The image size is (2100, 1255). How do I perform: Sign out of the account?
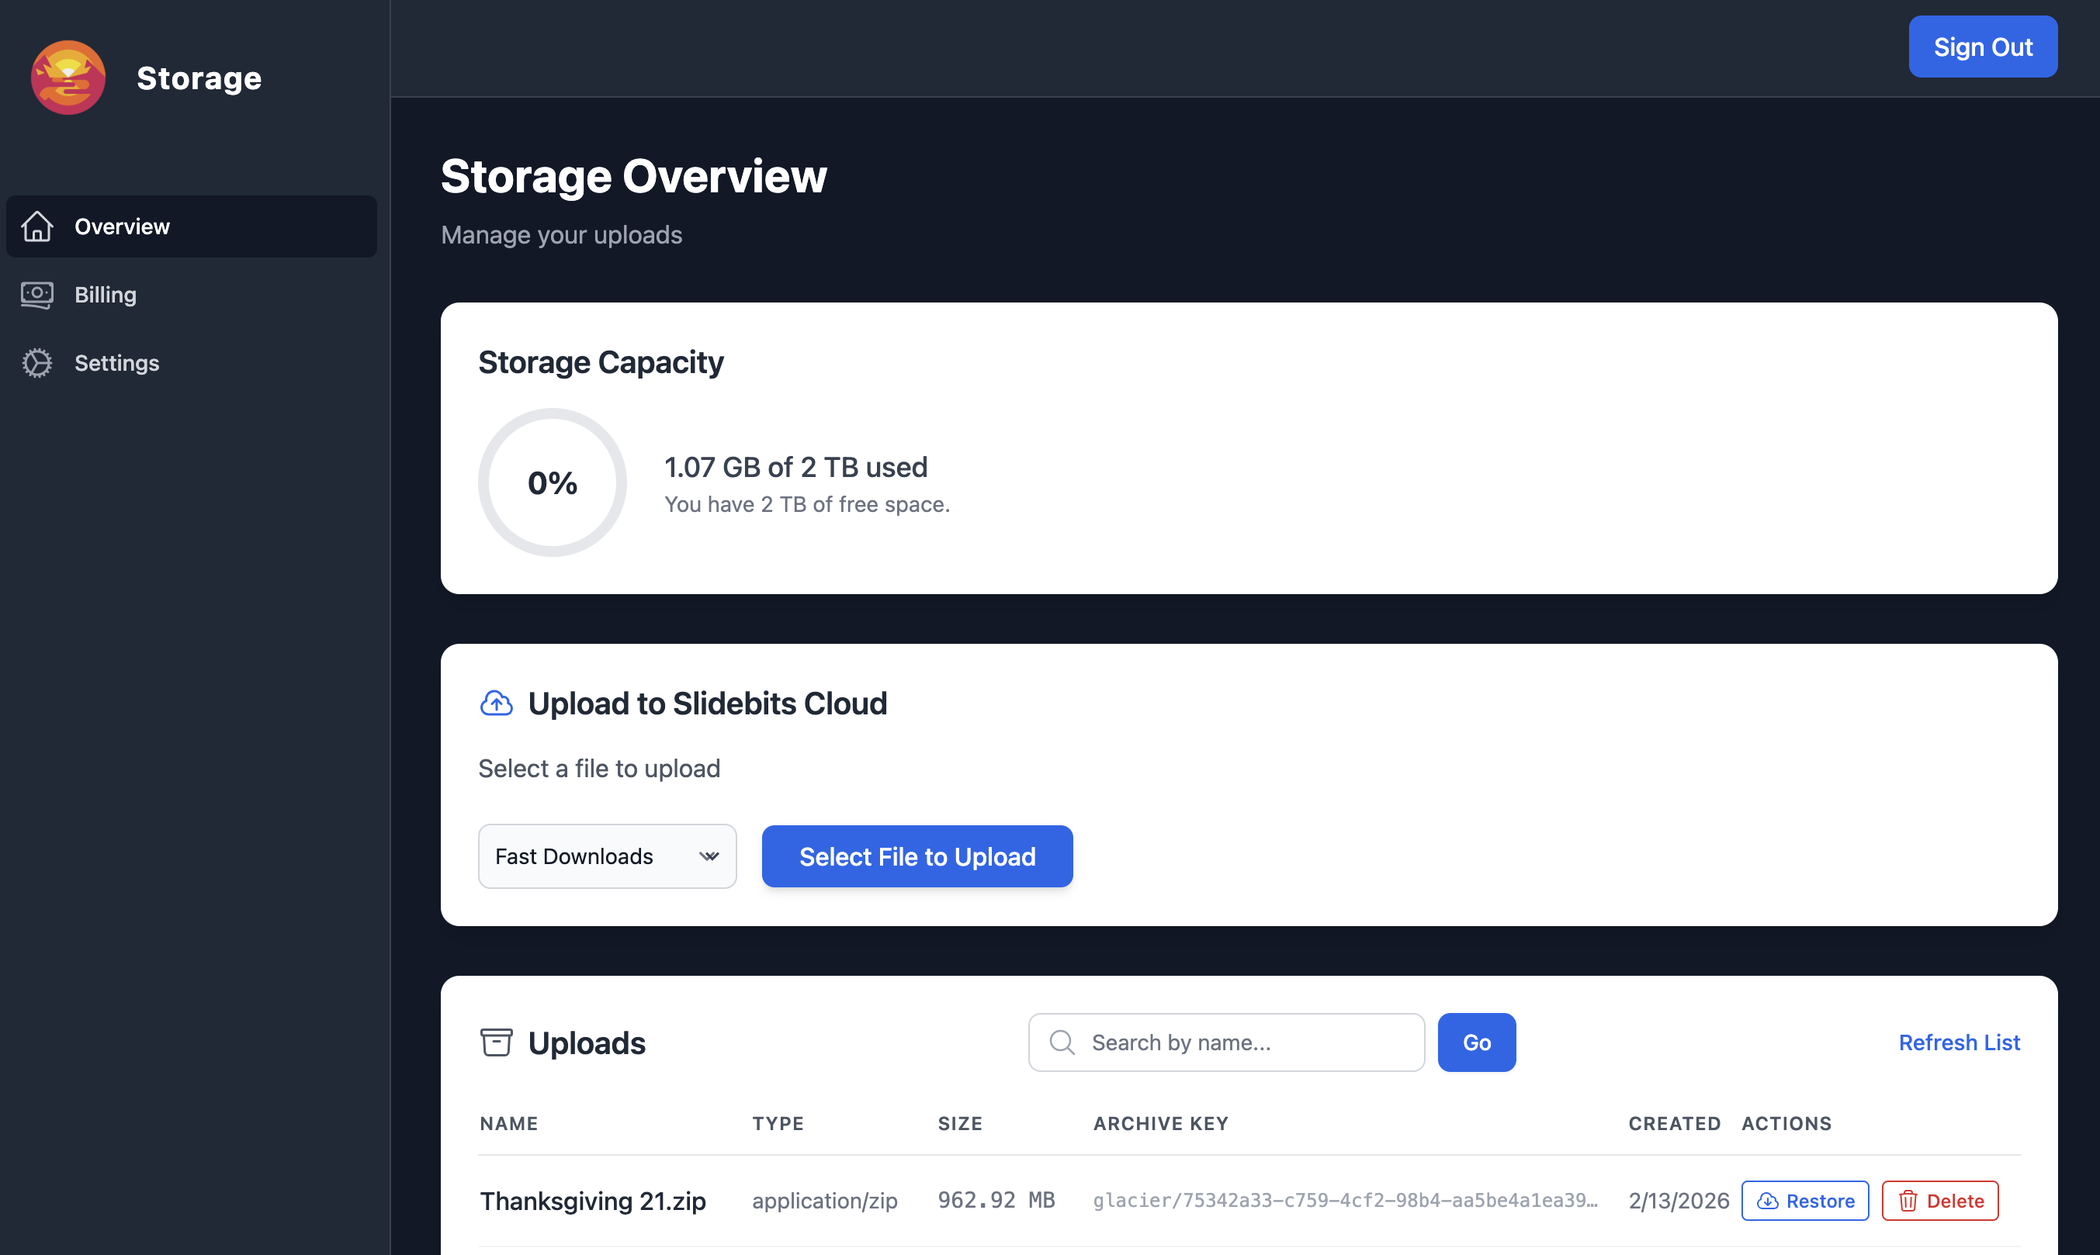point(1982,47)
